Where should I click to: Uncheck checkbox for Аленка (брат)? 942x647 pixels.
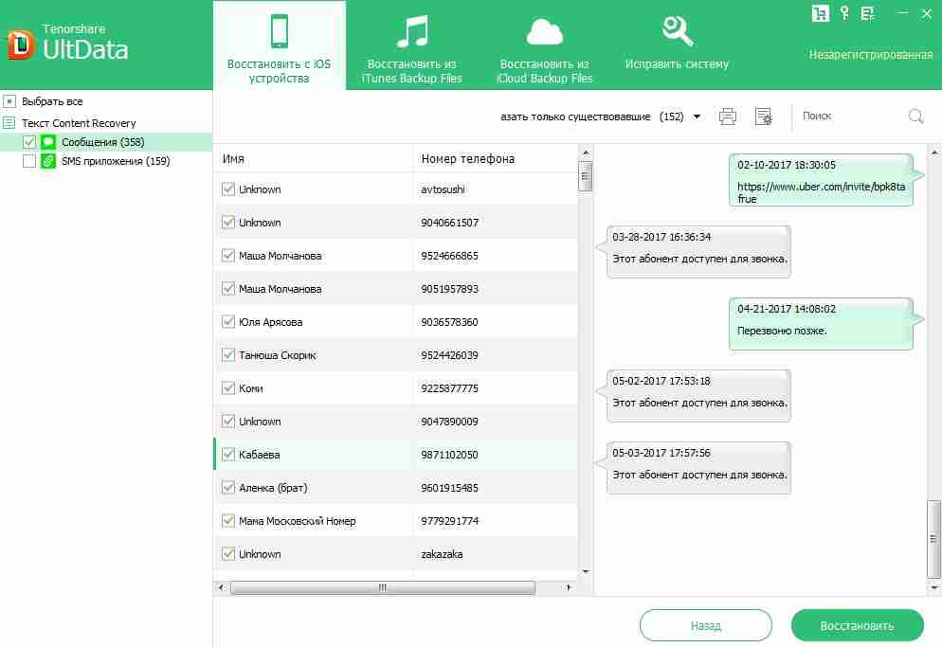(228, 488)
